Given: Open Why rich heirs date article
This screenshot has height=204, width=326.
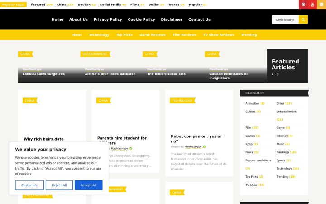Looking at the screenshot, I should (x=43, y=139).
